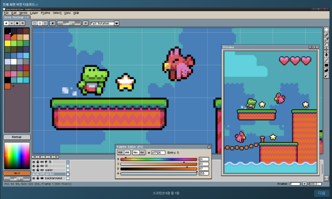Open the View menu
This screenshot has width=332, height=199.
click(67, 13)
